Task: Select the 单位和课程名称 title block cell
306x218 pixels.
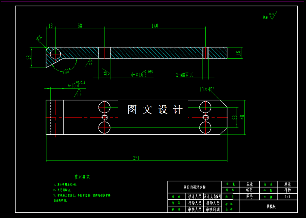Action: (194, 187)
